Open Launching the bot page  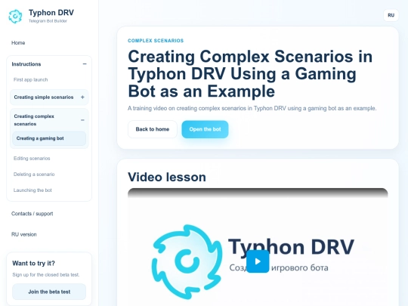click(x=32, y=190)
